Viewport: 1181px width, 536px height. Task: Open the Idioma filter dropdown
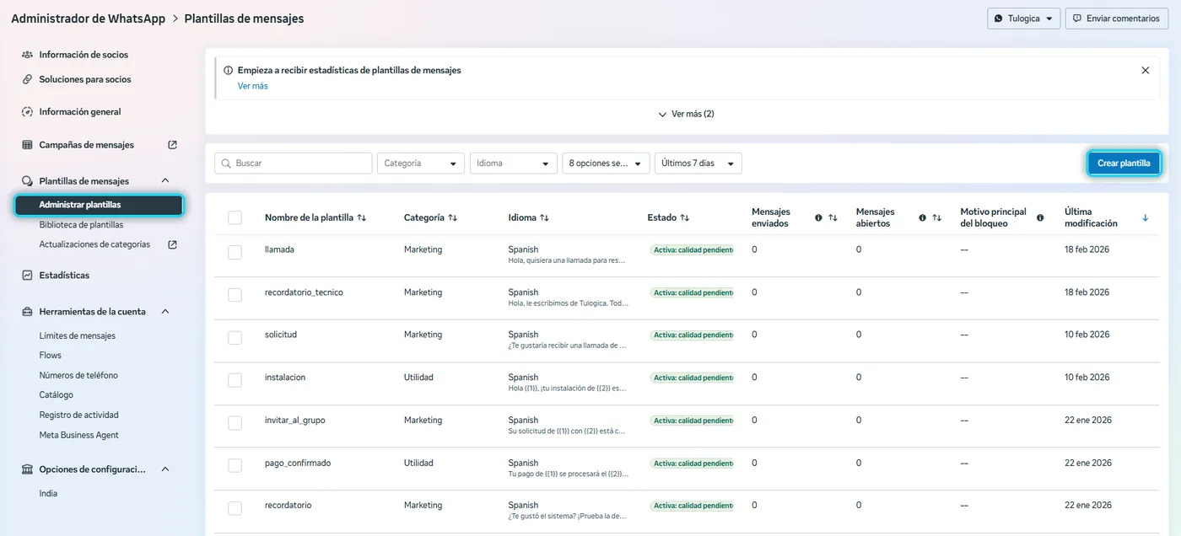pyautogui.click(x=514, y=163)
